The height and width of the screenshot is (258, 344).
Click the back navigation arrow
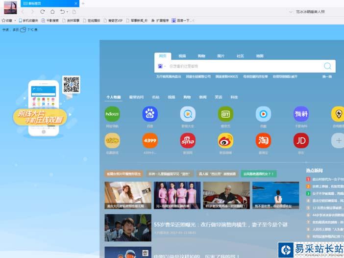pyautogui.click(x=23, y=12)
